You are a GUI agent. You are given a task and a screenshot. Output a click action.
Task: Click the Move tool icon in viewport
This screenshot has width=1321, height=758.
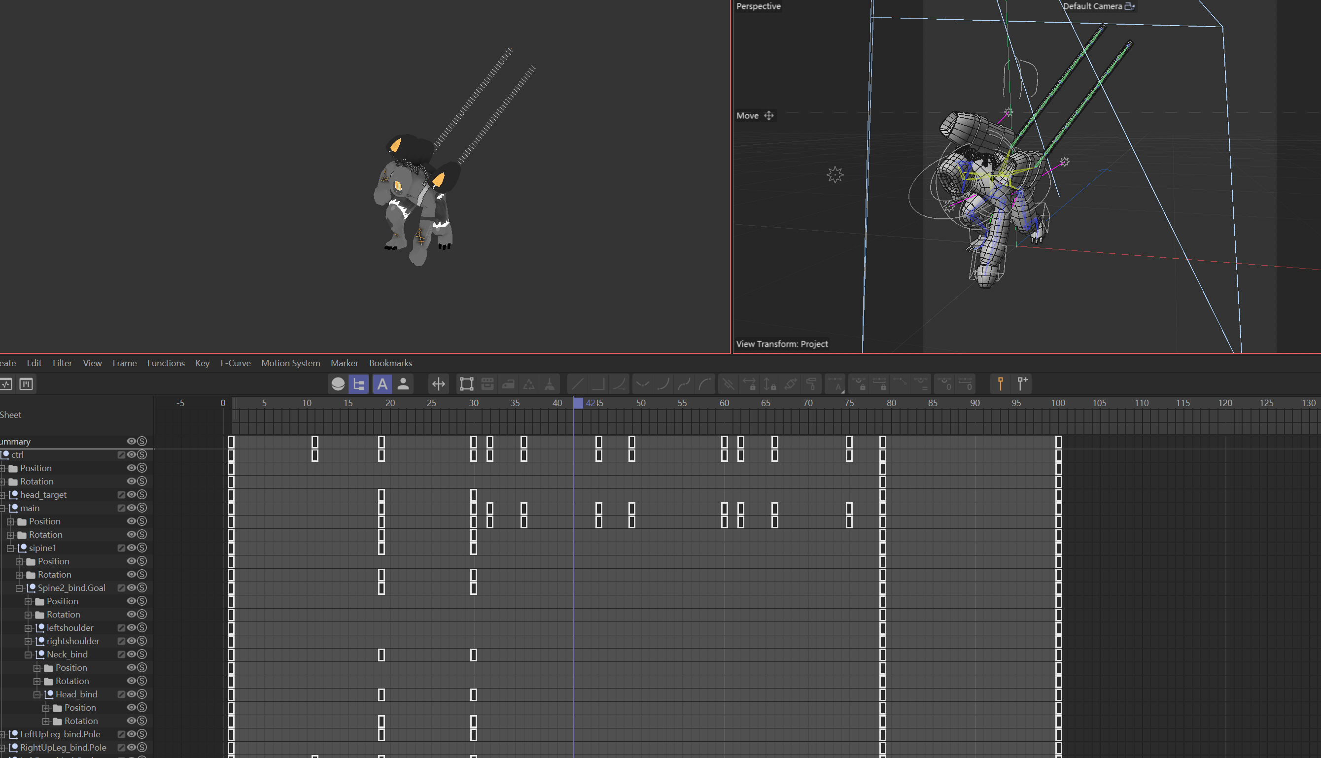[x=768, y=116]
